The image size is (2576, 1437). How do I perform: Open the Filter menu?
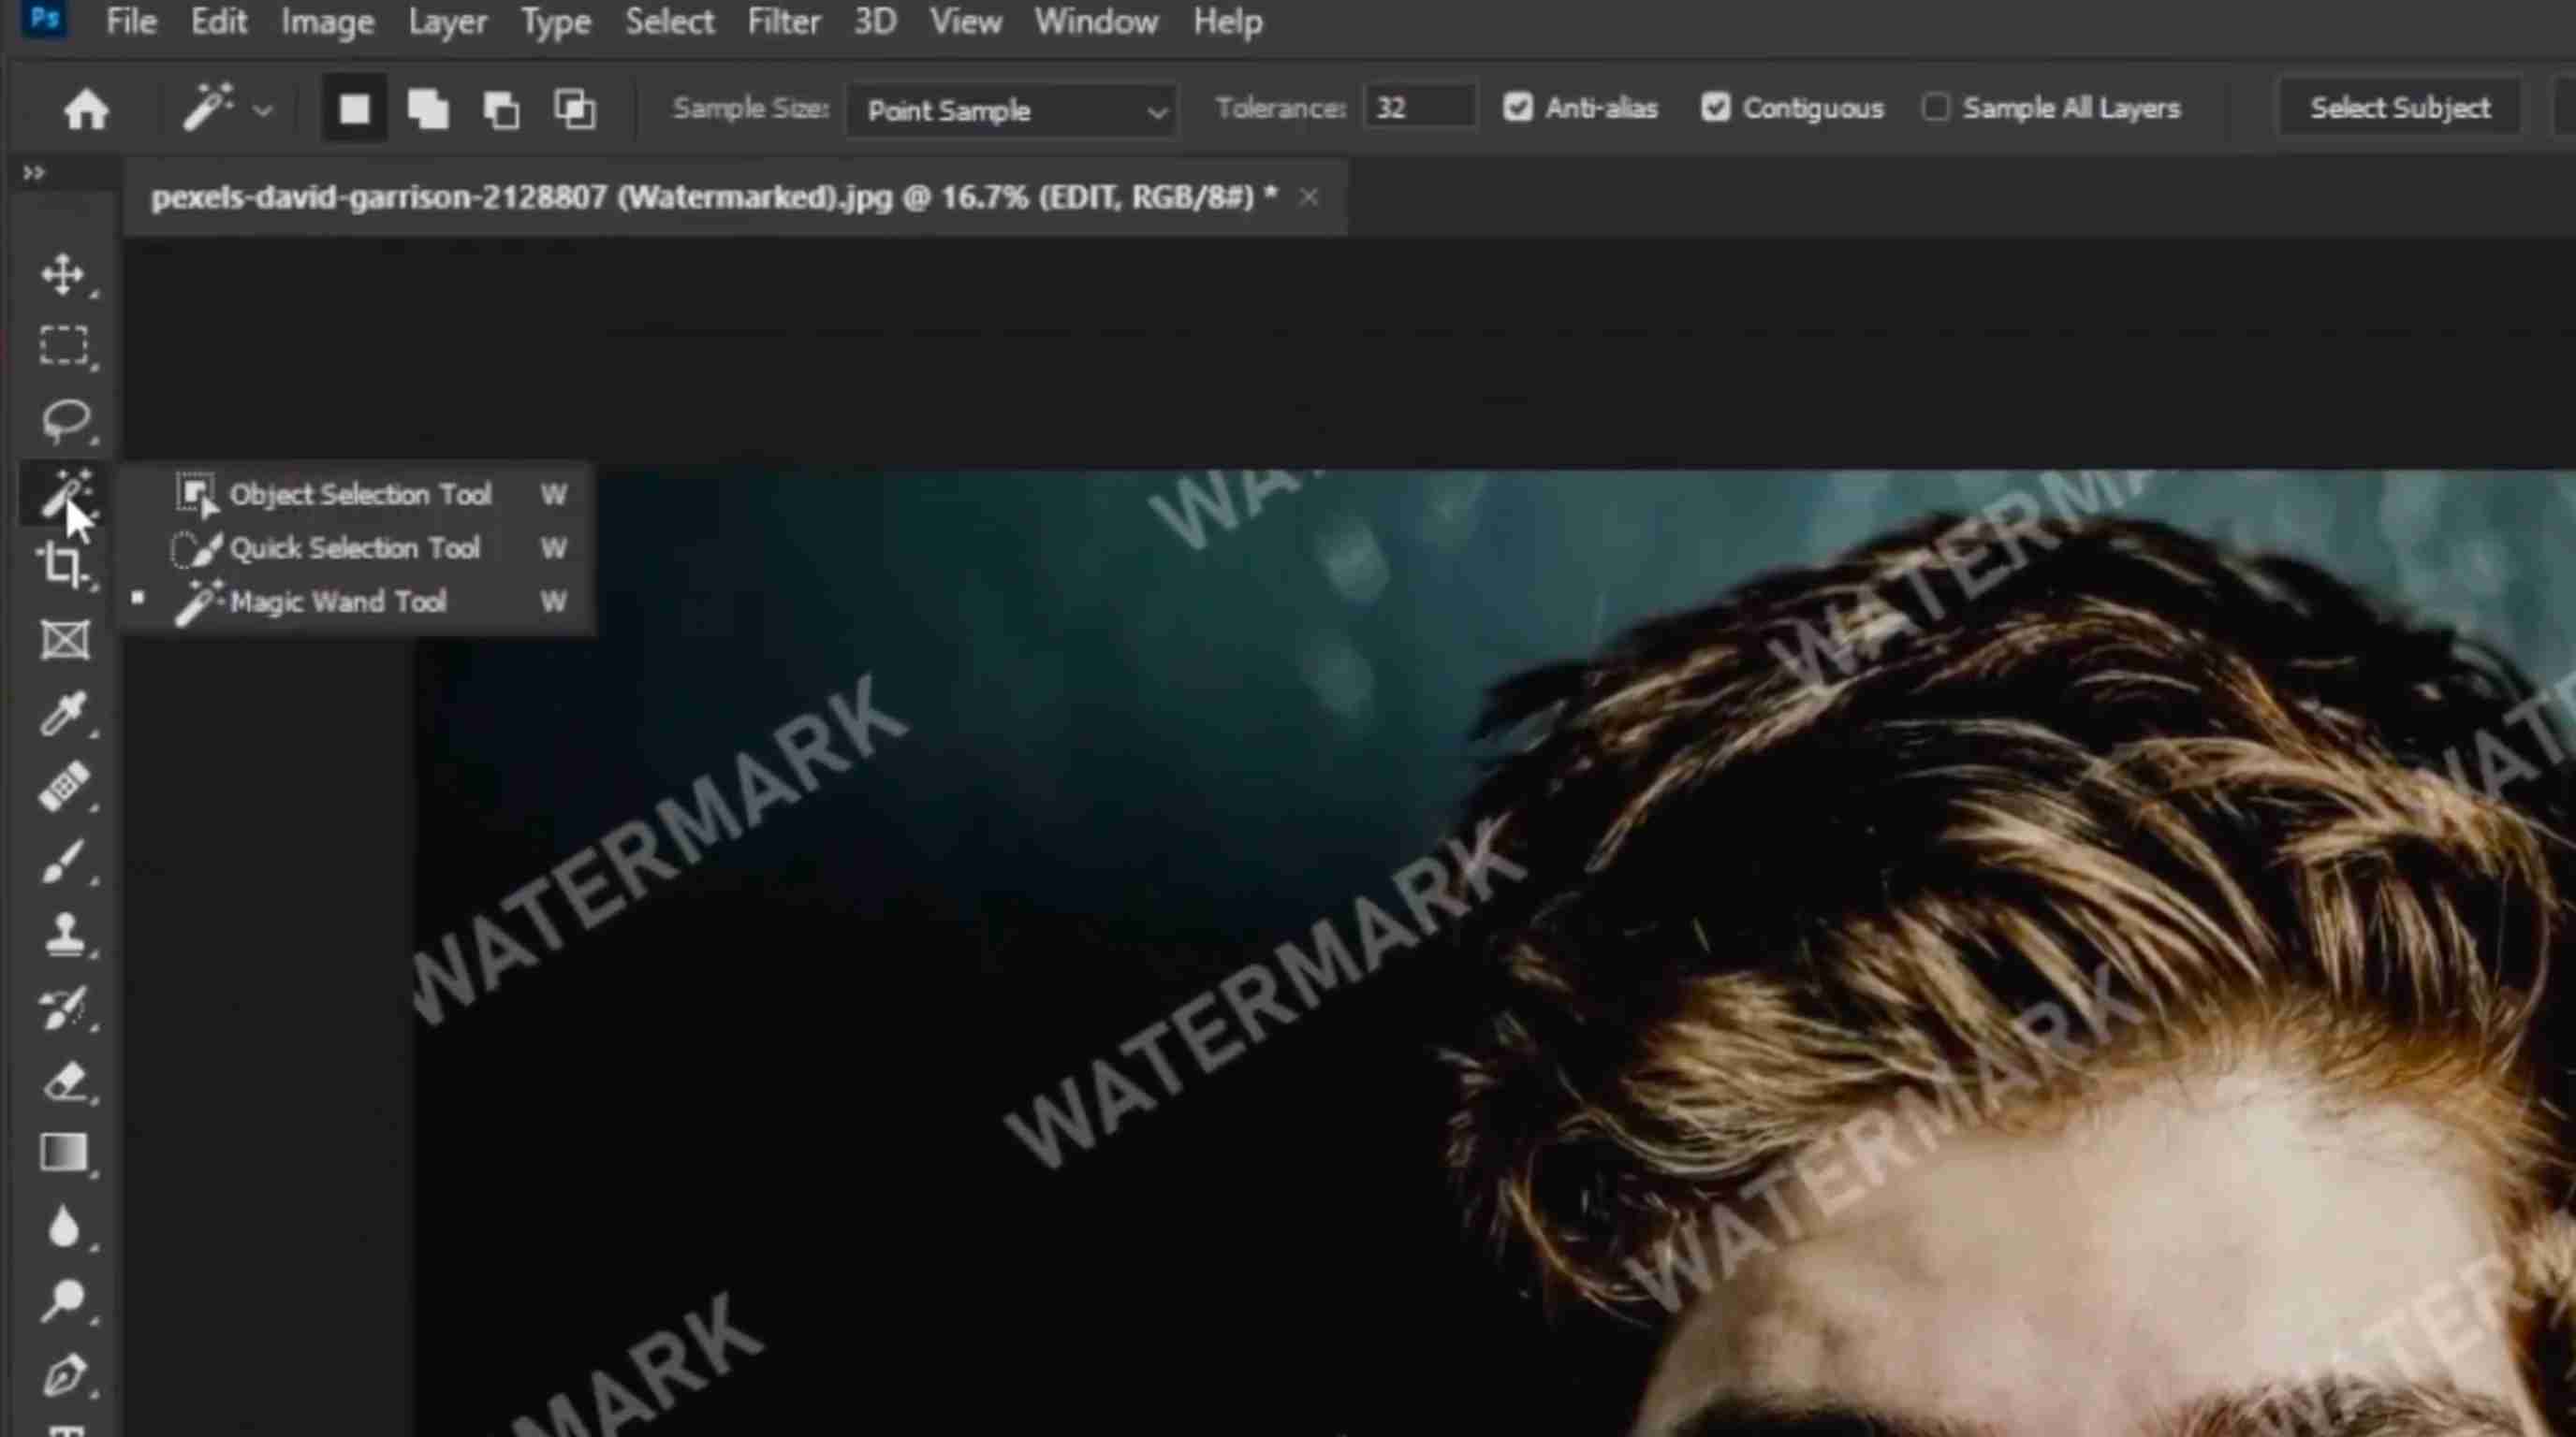click(x=784, y=21)
